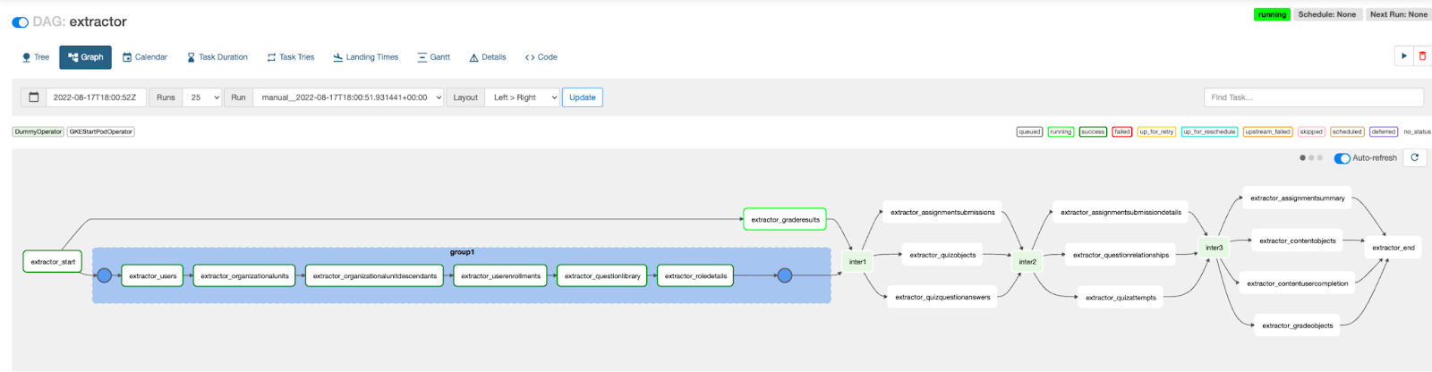Open the extractor_questionlibrary task node
Screen dimensions: 1432x372
click(x=602, y=276)
